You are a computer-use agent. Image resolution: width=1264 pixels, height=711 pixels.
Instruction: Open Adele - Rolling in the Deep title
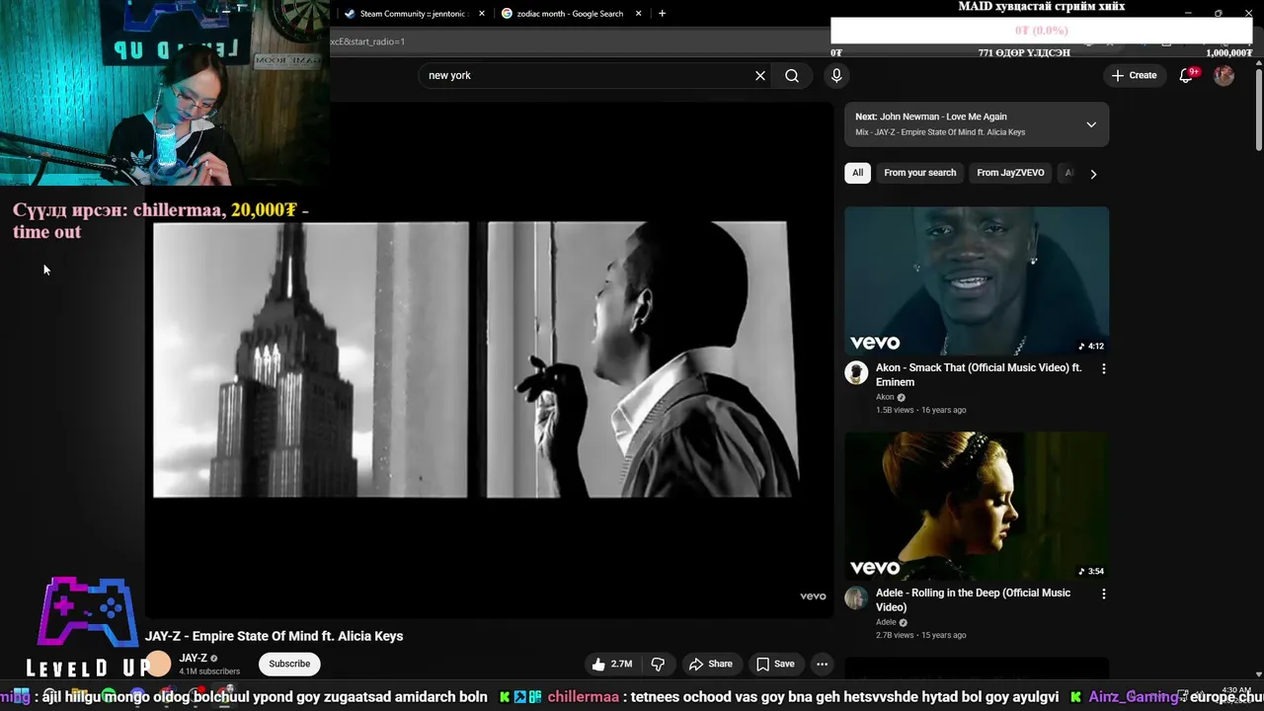click(974, 599)
